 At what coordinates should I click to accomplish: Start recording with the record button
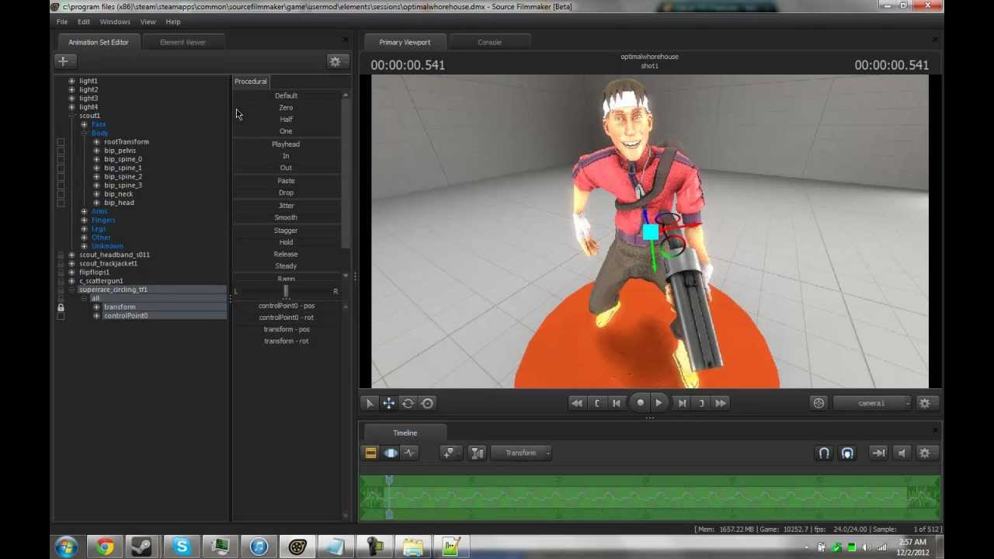(x=640, y=403)
